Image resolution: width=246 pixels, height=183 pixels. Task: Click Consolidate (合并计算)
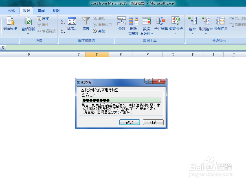[161, 24]
